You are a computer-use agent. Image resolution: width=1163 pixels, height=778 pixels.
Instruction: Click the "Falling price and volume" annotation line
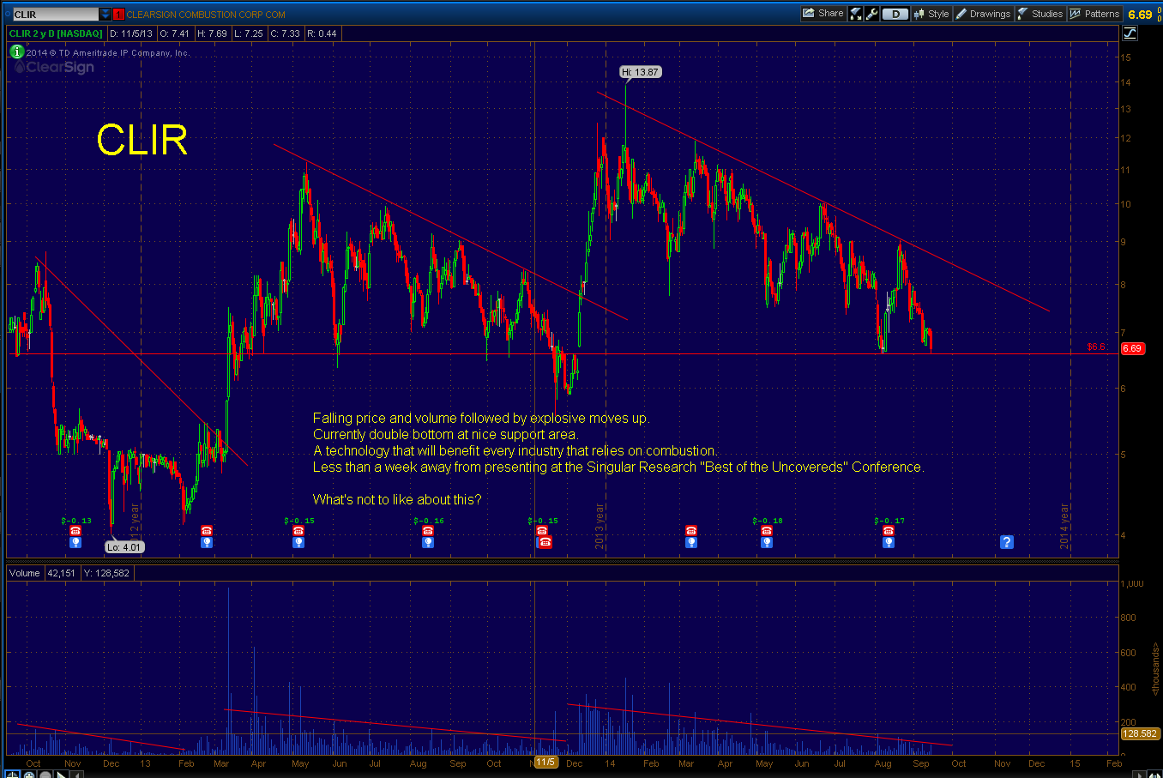click(481, 418)
